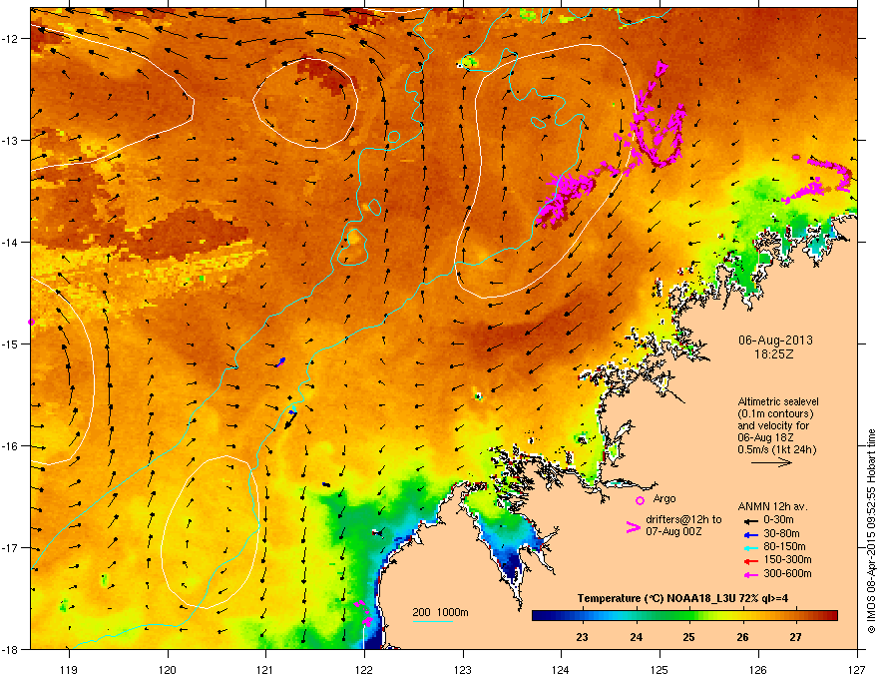
Task: Click the '06-Aug 18Z' text
Action: [765, 437]
